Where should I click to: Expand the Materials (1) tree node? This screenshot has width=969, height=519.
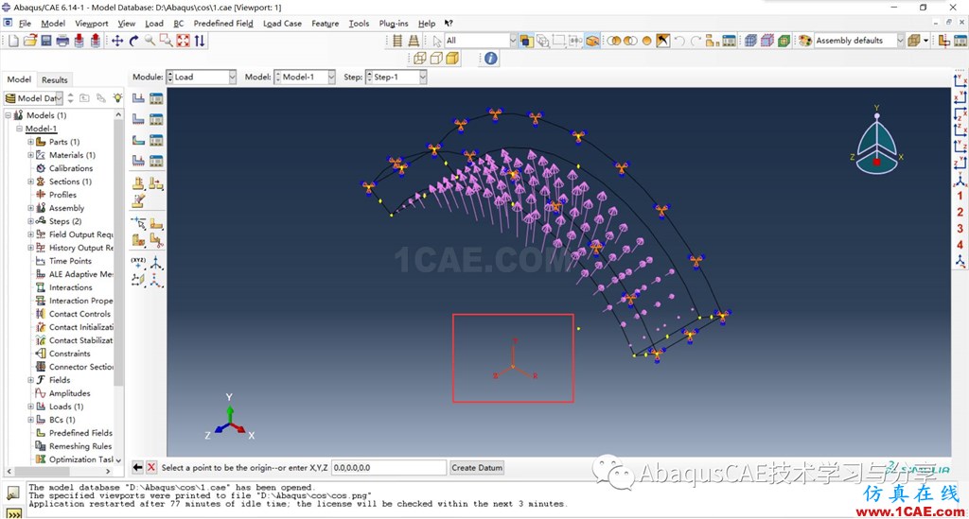31,155
